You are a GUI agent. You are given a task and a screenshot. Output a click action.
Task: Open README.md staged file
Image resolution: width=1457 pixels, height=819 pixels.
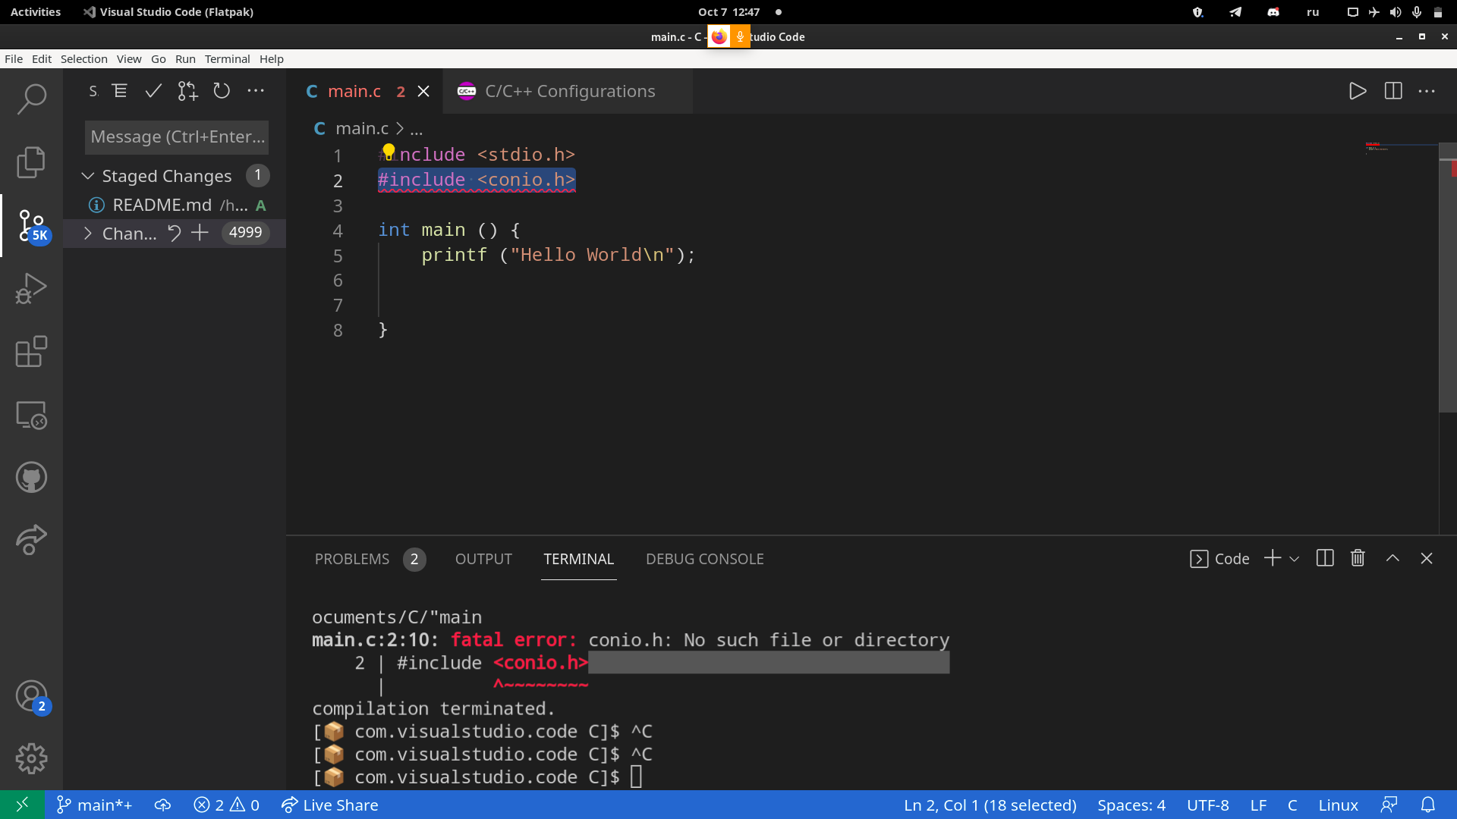175,205
